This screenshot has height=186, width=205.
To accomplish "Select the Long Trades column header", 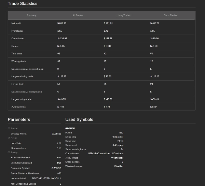I will 124,15.
